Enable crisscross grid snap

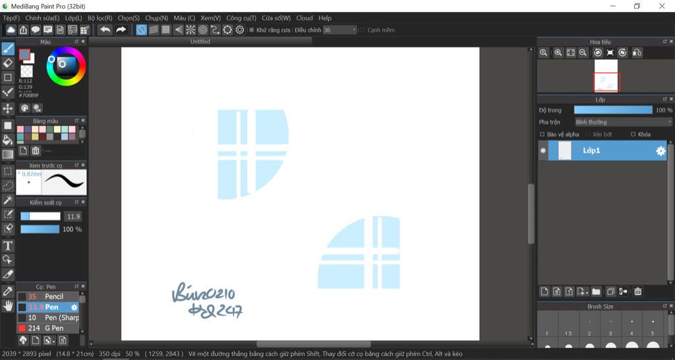(x=165, y=30)
